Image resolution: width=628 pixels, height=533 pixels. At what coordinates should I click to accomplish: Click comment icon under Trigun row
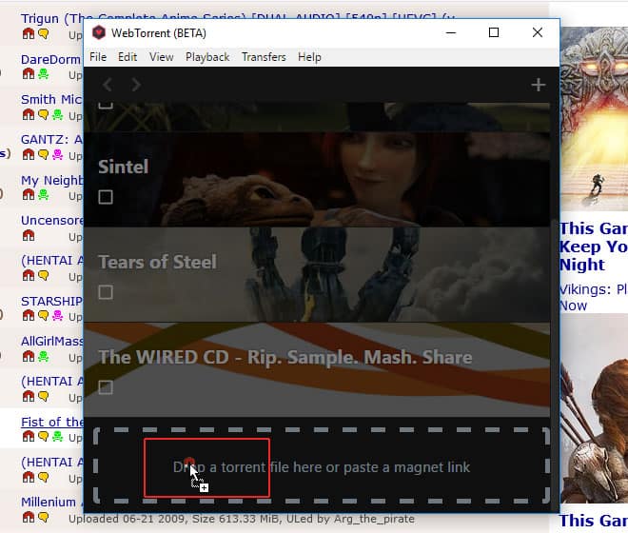click(x=43, y=33)
